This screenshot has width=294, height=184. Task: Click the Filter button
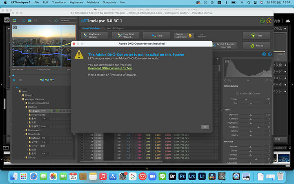[x=256, y=36]
